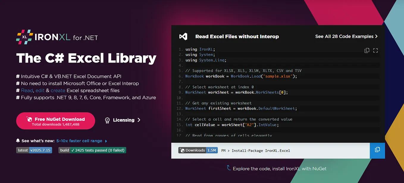Open See All 28 Code Examples
This screenshot has width=404, height=183.
344,36
